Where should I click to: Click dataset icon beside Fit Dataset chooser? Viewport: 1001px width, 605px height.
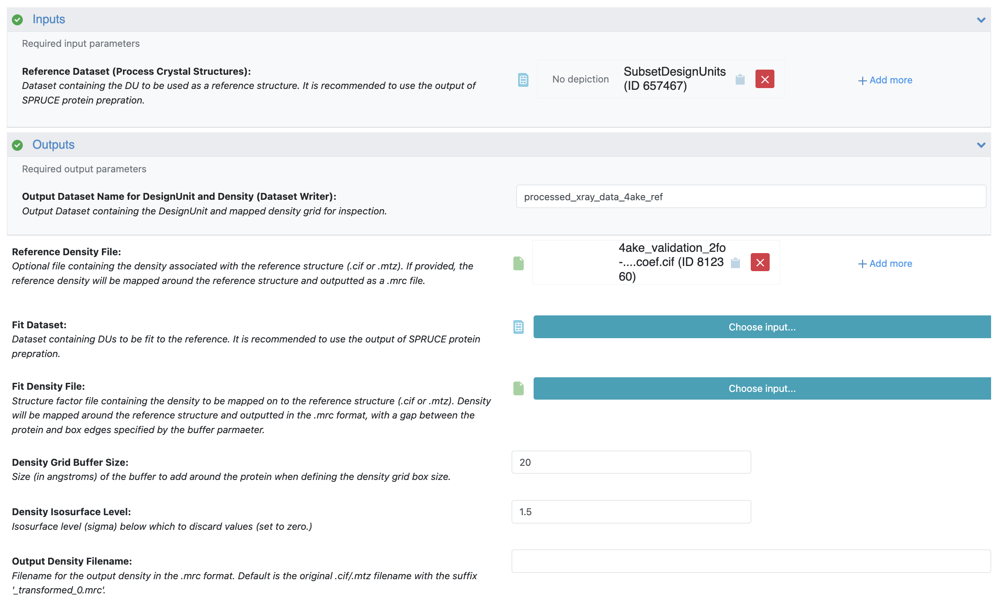(x=519, y=327)
